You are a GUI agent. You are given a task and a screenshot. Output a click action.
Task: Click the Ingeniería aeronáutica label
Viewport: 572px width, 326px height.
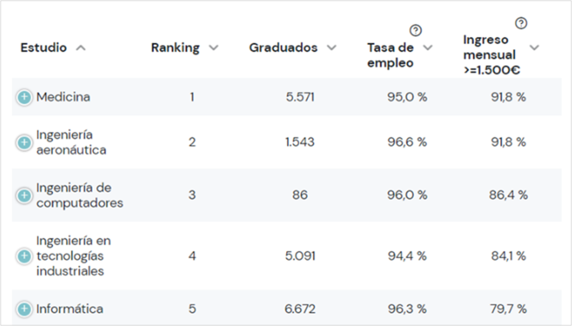pyautogui.click(x=71, y=142)
